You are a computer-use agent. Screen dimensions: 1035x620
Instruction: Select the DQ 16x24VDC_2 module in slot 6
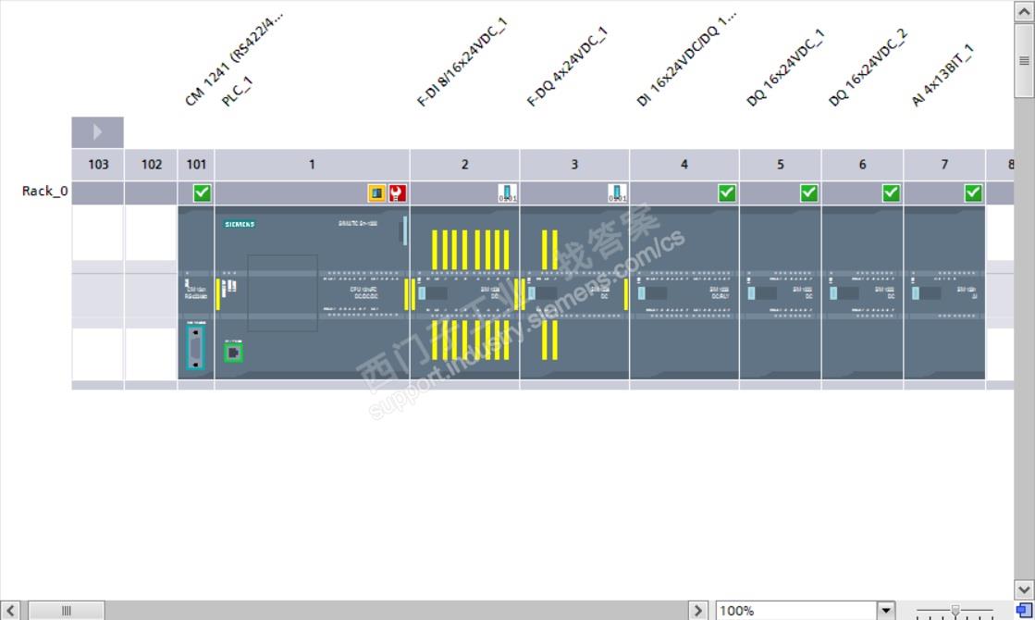[x=862, y=292]
